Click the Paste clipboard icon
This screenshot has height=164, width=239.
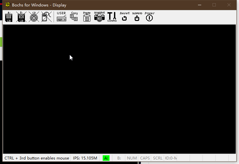click(x=87, y=17)
